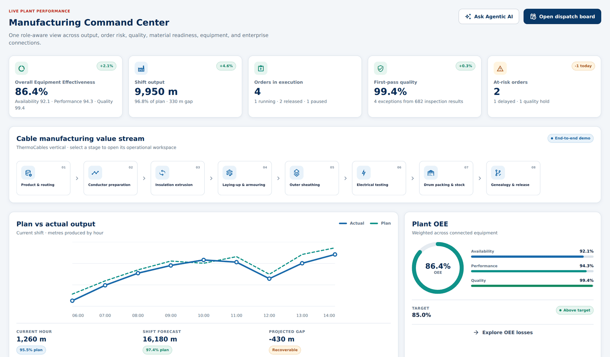Click the First-pass quality shield icon
Screen dimensions: 610x357
[380, 68]
